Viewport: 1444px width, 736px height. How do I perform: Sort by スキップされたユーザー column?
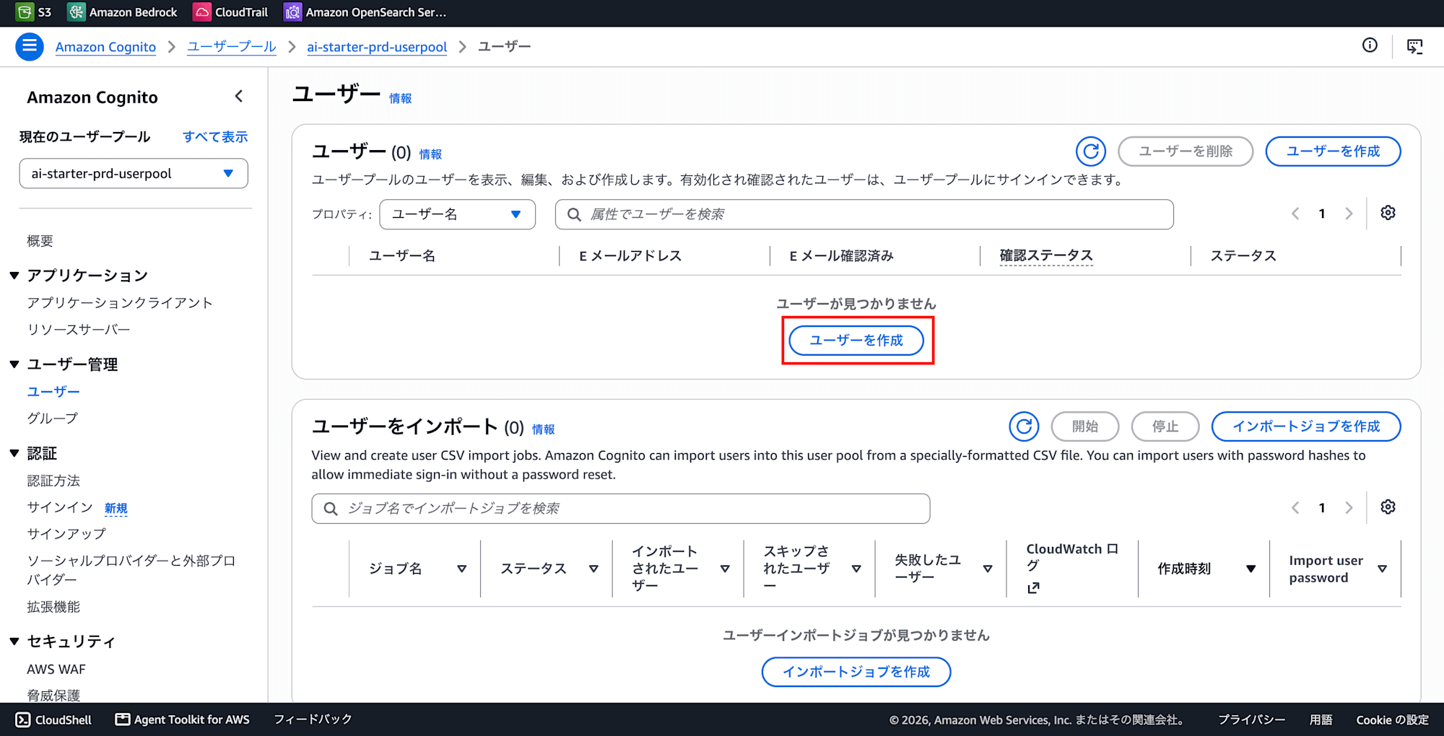point(856,569)
